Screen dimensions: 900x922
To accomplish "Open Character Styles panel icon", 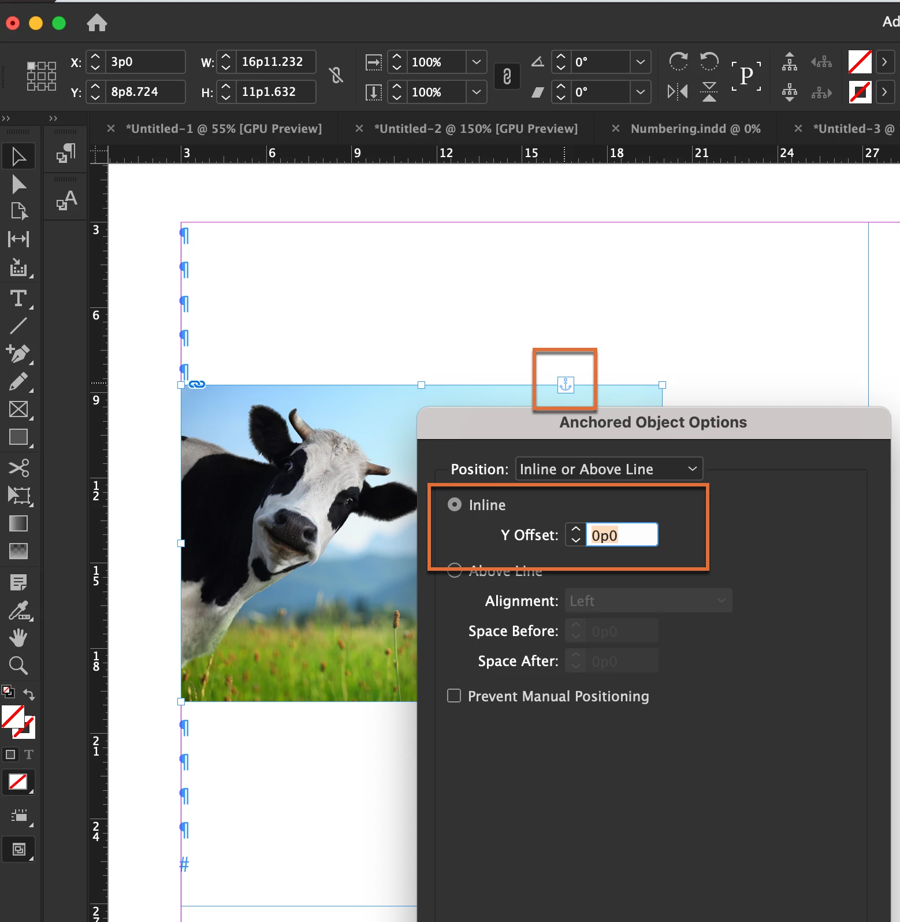I will (x=66, y=200).
